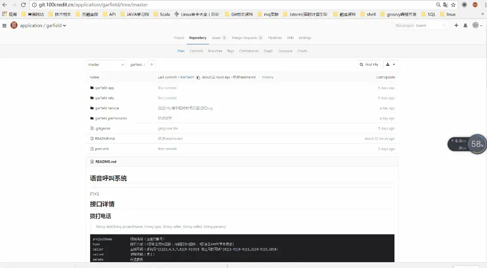Open the Charts sub-tab
The width and height of the screenshot is (487, 268).
(x=302, y=51)
